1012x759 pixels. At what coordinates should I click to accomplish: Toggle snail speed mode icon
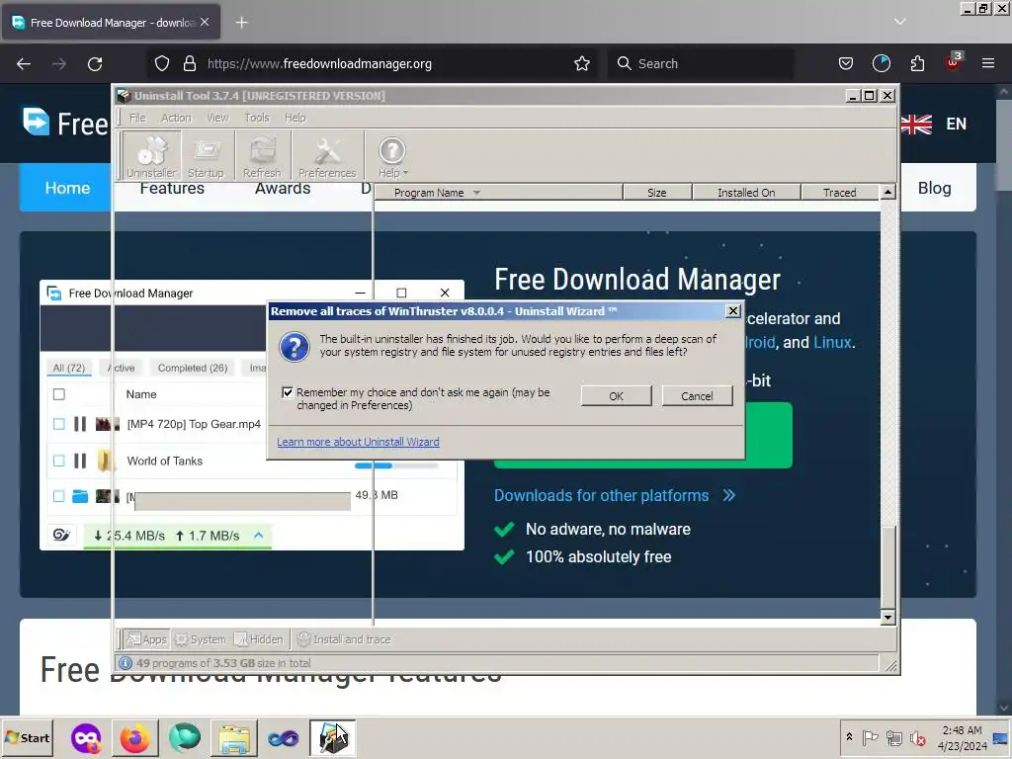(61, 535)
